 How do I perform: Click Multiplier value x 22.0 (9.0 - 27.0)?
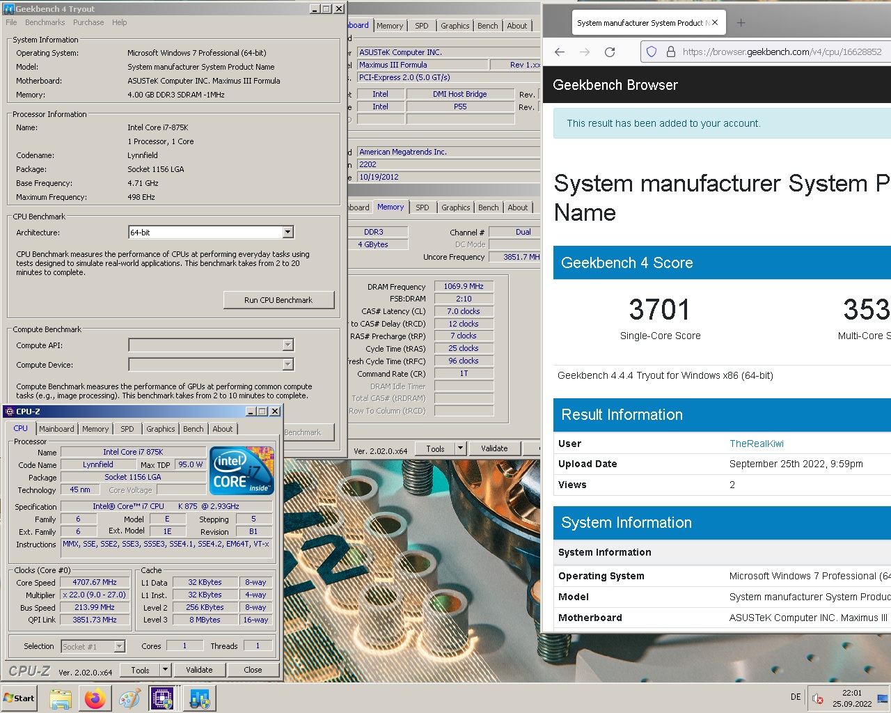point(95,595)
